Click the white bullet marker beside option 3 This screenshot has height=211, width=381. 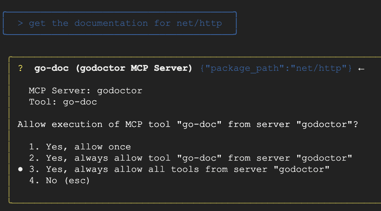point(20,169)
